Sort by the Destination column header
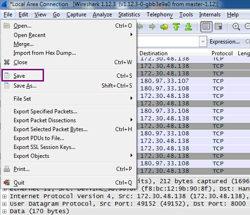The image size is (250, 215). click(174, 53)
